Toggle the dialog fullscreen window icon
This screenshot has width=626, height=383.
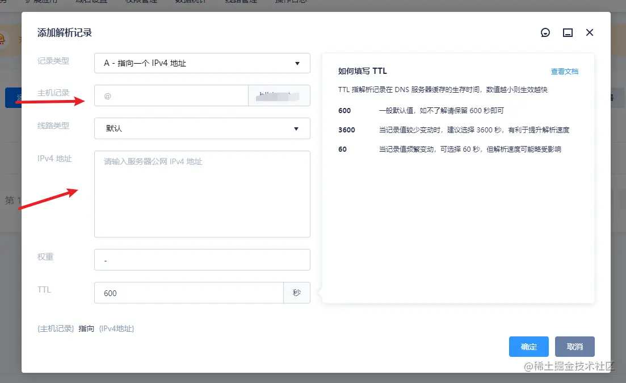(568, 33)
